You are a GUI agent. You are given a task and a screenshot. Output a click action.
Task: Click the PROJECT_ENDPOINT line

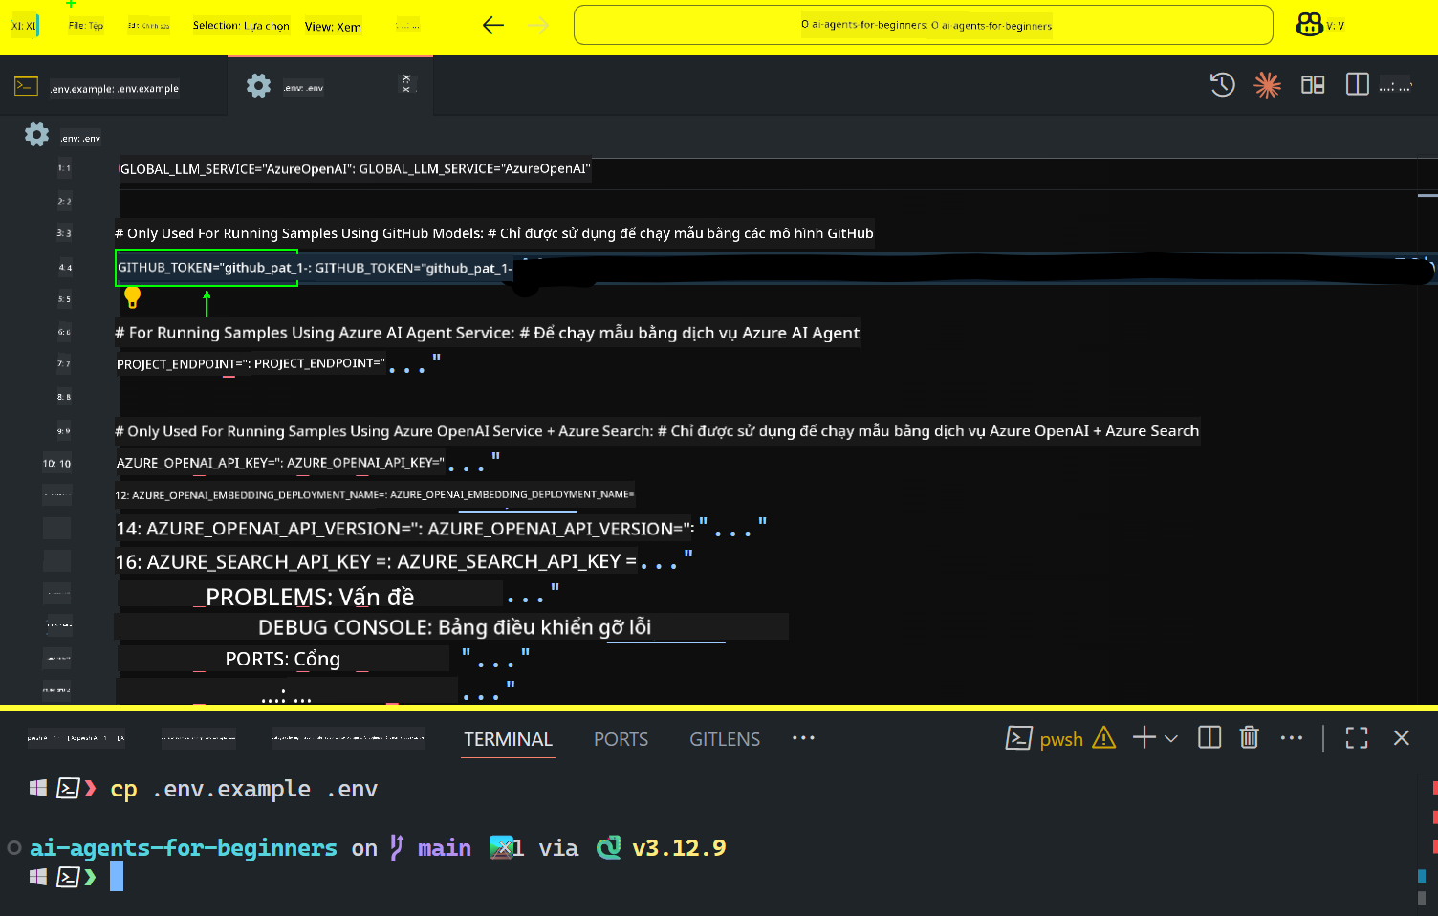coord(277,363)
